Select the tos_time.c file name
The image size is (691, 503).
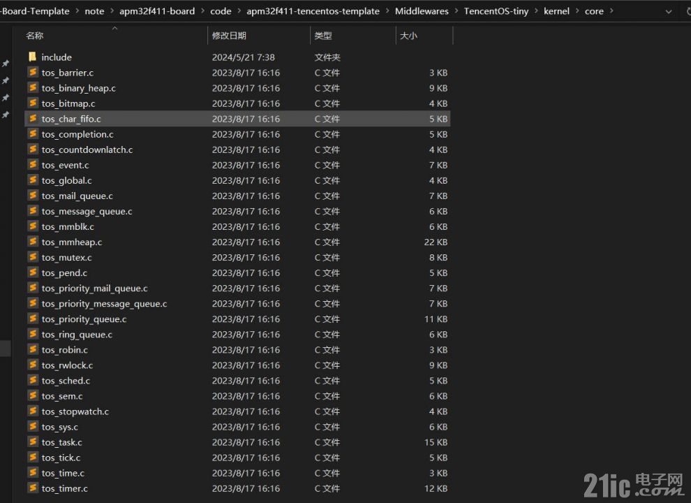[x=63, y=473]
